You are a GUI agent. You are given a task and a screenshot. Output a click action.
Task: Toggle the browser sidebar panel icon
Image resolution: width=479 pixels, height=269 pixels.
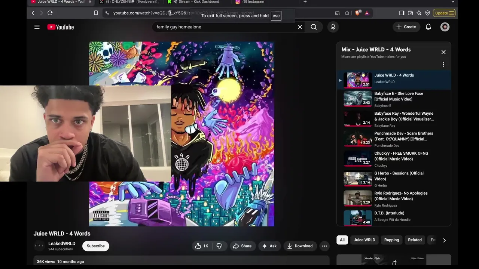tap(402, 13)
